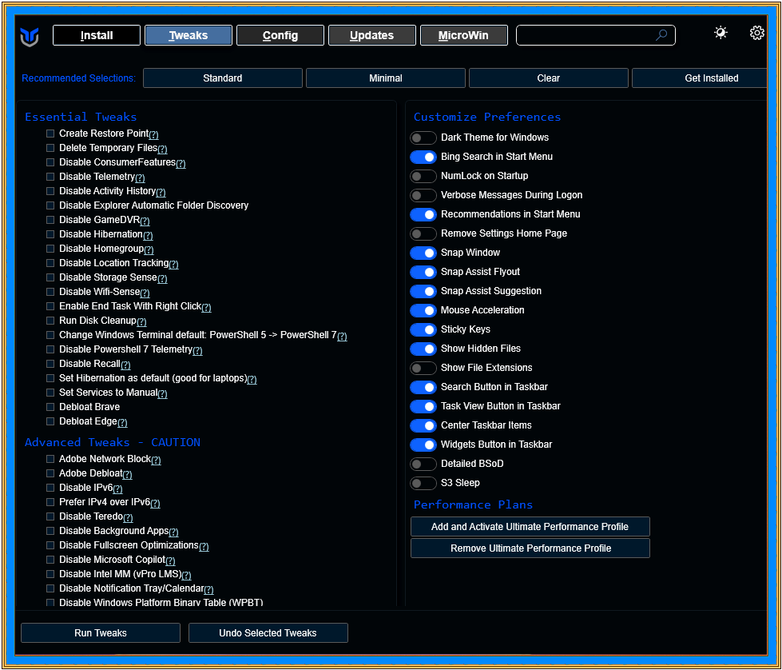Toggle S3 Sleep switch

pos(423,483)
